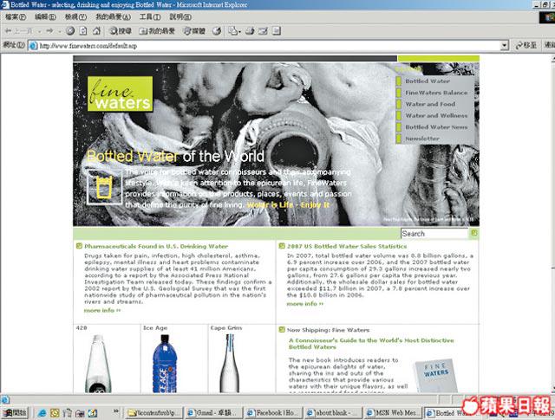The image size is (555, 420).
Task: Open the Mail button dropdown arrow
Action: 239,31
